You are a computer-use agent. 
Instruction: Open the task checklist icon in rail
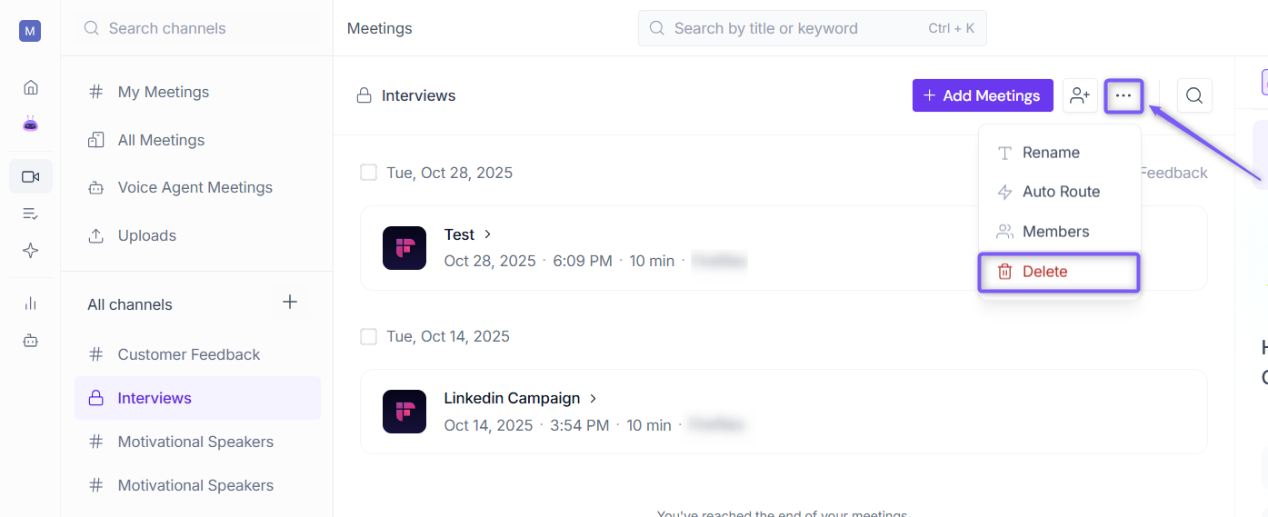click(31, 214)
